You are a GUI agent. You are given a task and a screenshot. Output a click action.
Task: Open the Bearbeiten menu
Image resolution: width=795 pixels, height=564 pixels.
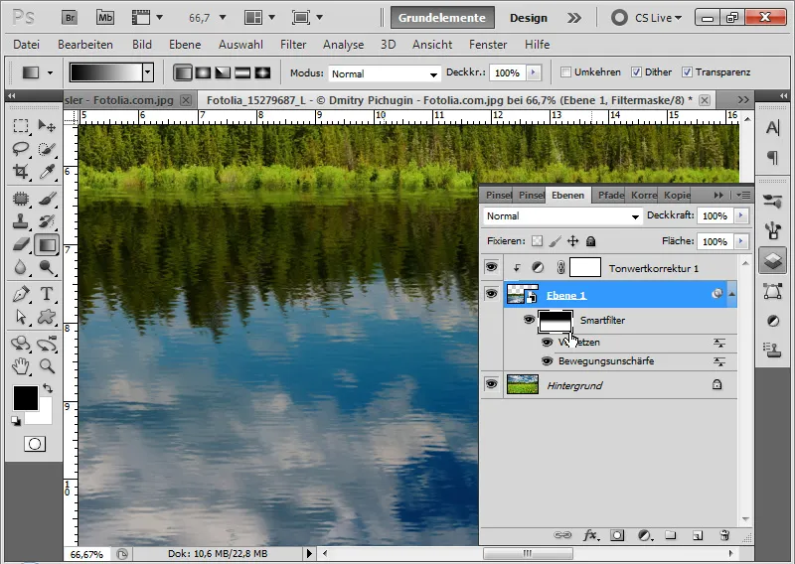[x=85, y=45]
